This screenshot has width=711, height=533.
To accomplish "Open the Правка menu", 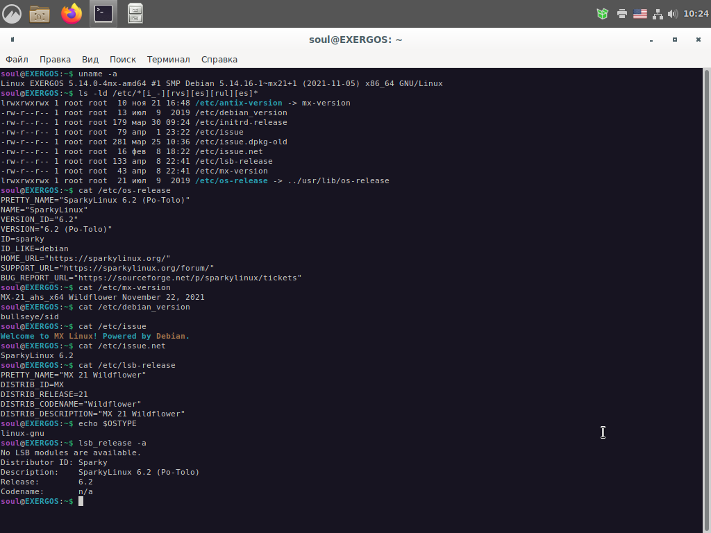I will 55,60.
